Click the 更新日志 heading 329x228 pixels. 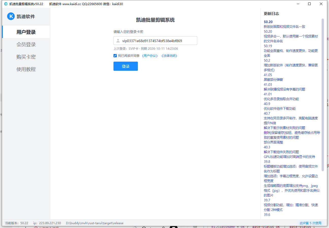271,14
